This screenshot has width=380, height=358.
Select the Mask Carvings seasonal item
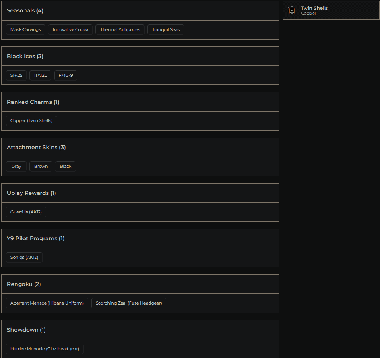point(25,29)
